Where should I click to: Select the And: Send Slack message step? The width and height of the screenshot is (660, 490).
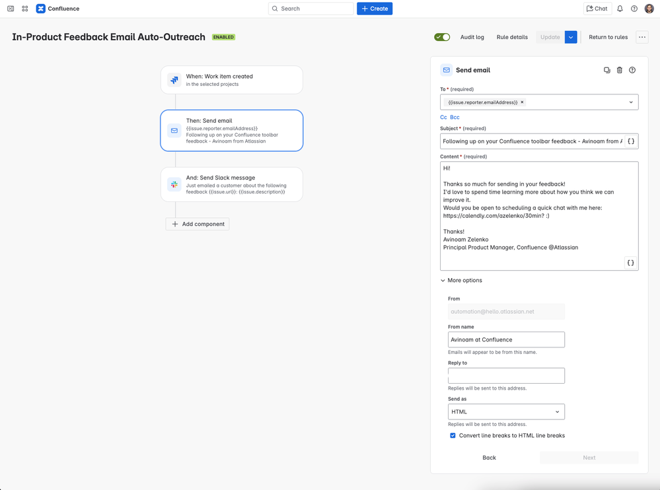pyautogui.click(x=231, y=185)
